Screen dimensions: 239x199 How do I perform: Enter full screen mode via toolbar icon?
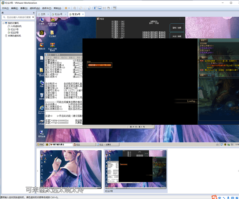tap(104, 8)
